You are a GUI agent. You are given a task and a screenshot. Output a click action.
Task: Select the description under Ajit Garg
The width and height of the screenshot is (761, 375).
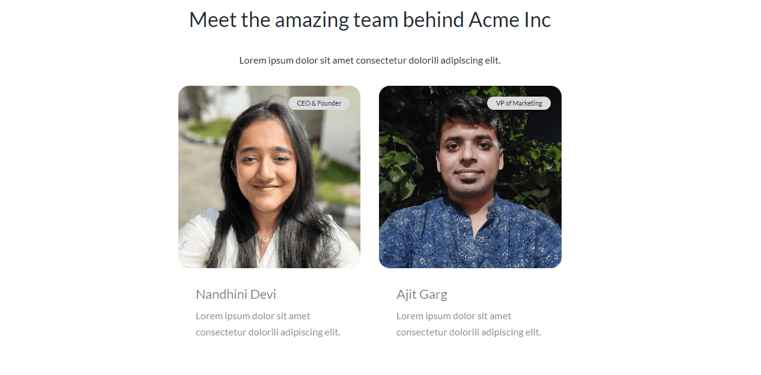[468, 324]
